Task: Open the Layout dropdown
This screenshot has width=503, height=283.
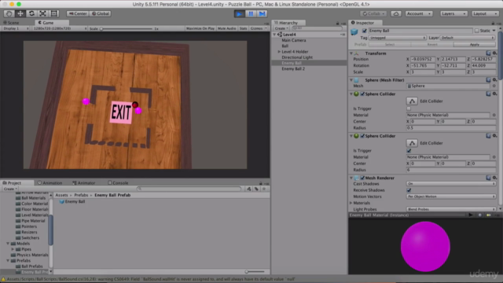Action: (x=485, y=14)
